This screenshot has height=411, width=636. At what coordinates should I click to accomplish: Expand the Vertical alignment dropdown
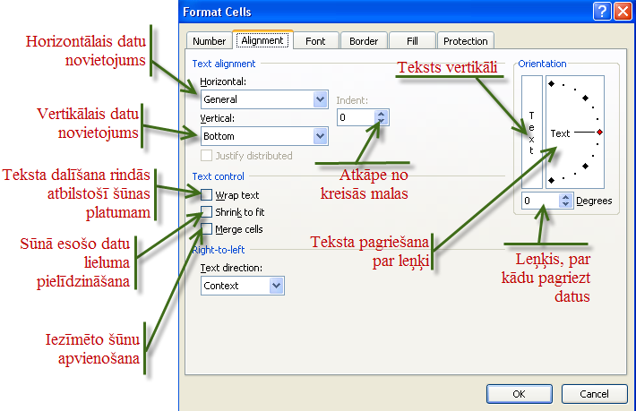pyautogui.click(x=320, y=136)
